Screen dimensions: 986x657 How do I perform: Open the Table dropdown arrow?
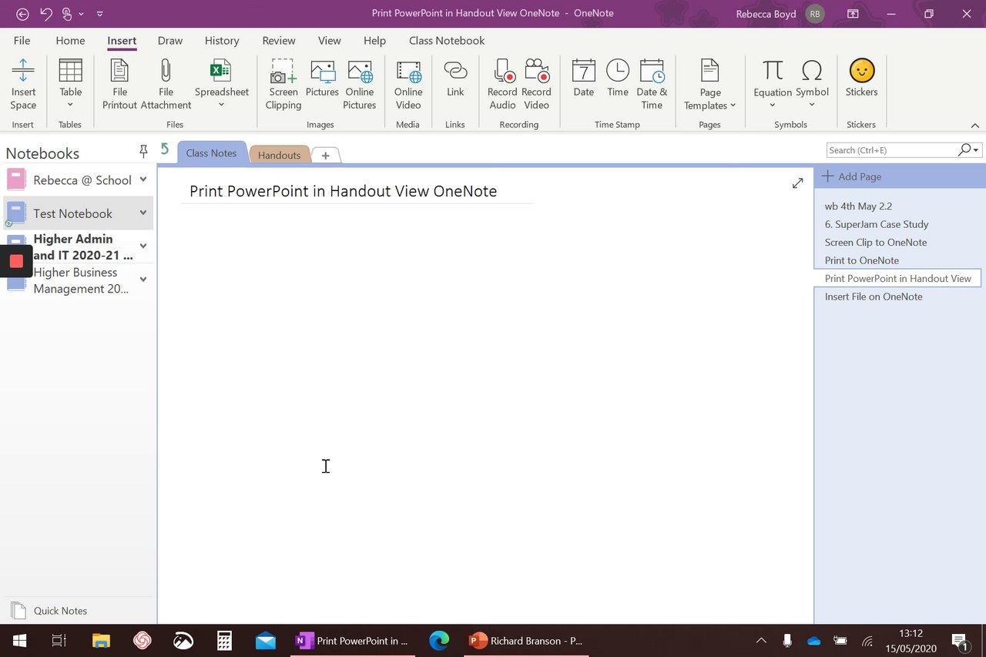click(70, 106)
